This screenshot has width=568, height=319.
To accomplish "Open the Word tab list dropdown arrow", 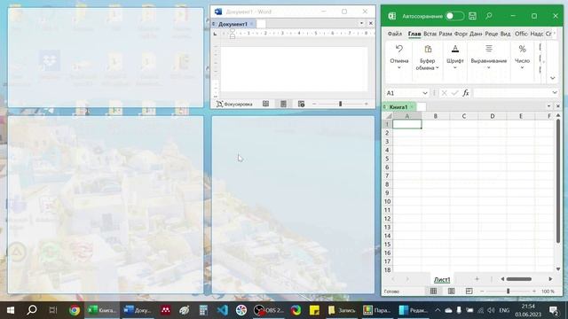I will point(361,23).
